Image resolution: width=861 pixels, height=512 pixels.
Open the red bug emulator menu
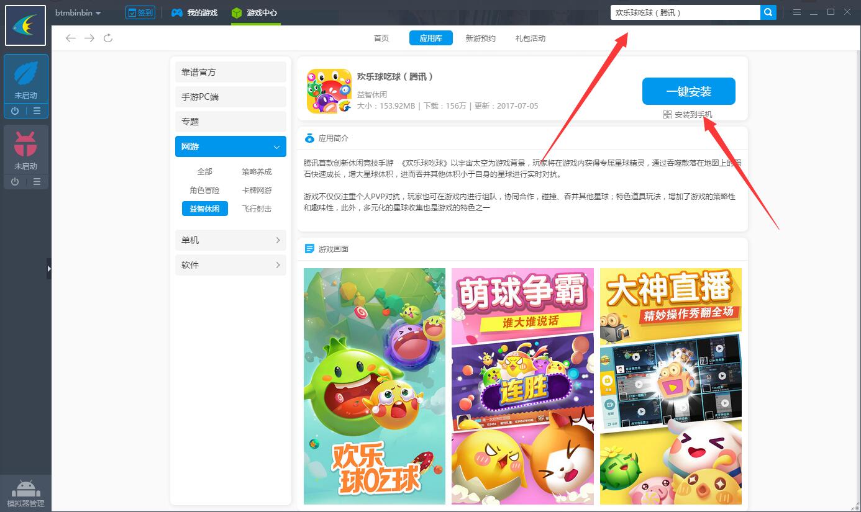37,181
